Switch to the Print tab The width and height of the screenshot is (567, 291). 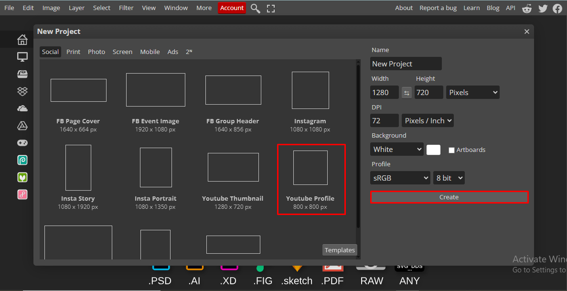(73, 52)
